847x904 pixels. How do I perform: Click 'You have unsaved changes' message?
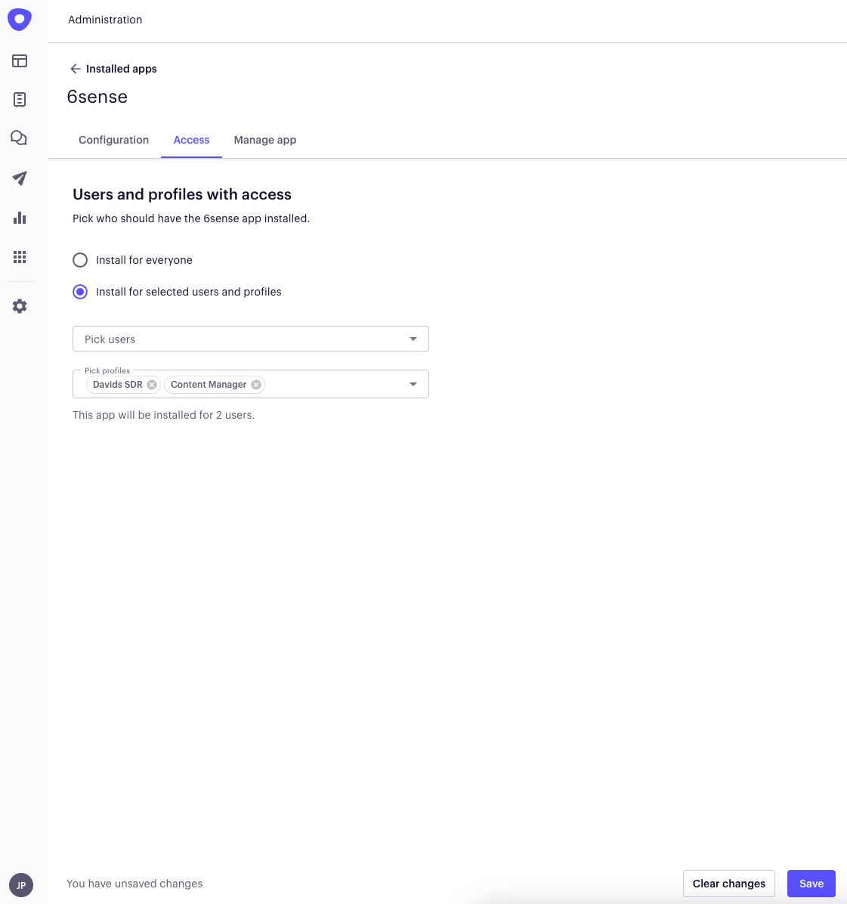tap(134, 884)
